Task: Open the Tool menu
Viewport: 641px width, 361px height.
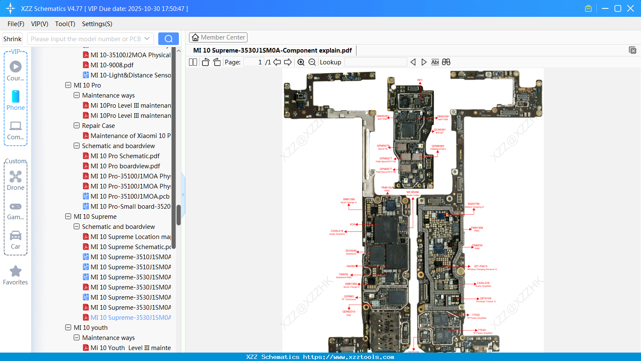Action: coord(65,24)
